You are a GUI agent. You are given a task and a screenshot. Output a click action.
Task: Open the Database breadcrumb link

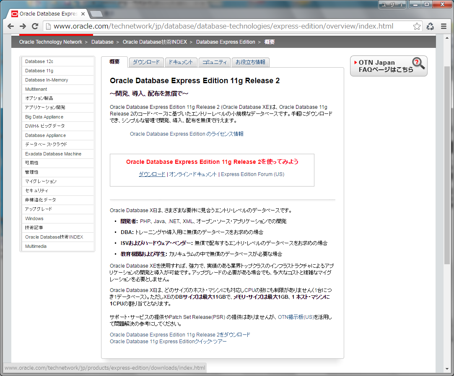tap(103, 42)
